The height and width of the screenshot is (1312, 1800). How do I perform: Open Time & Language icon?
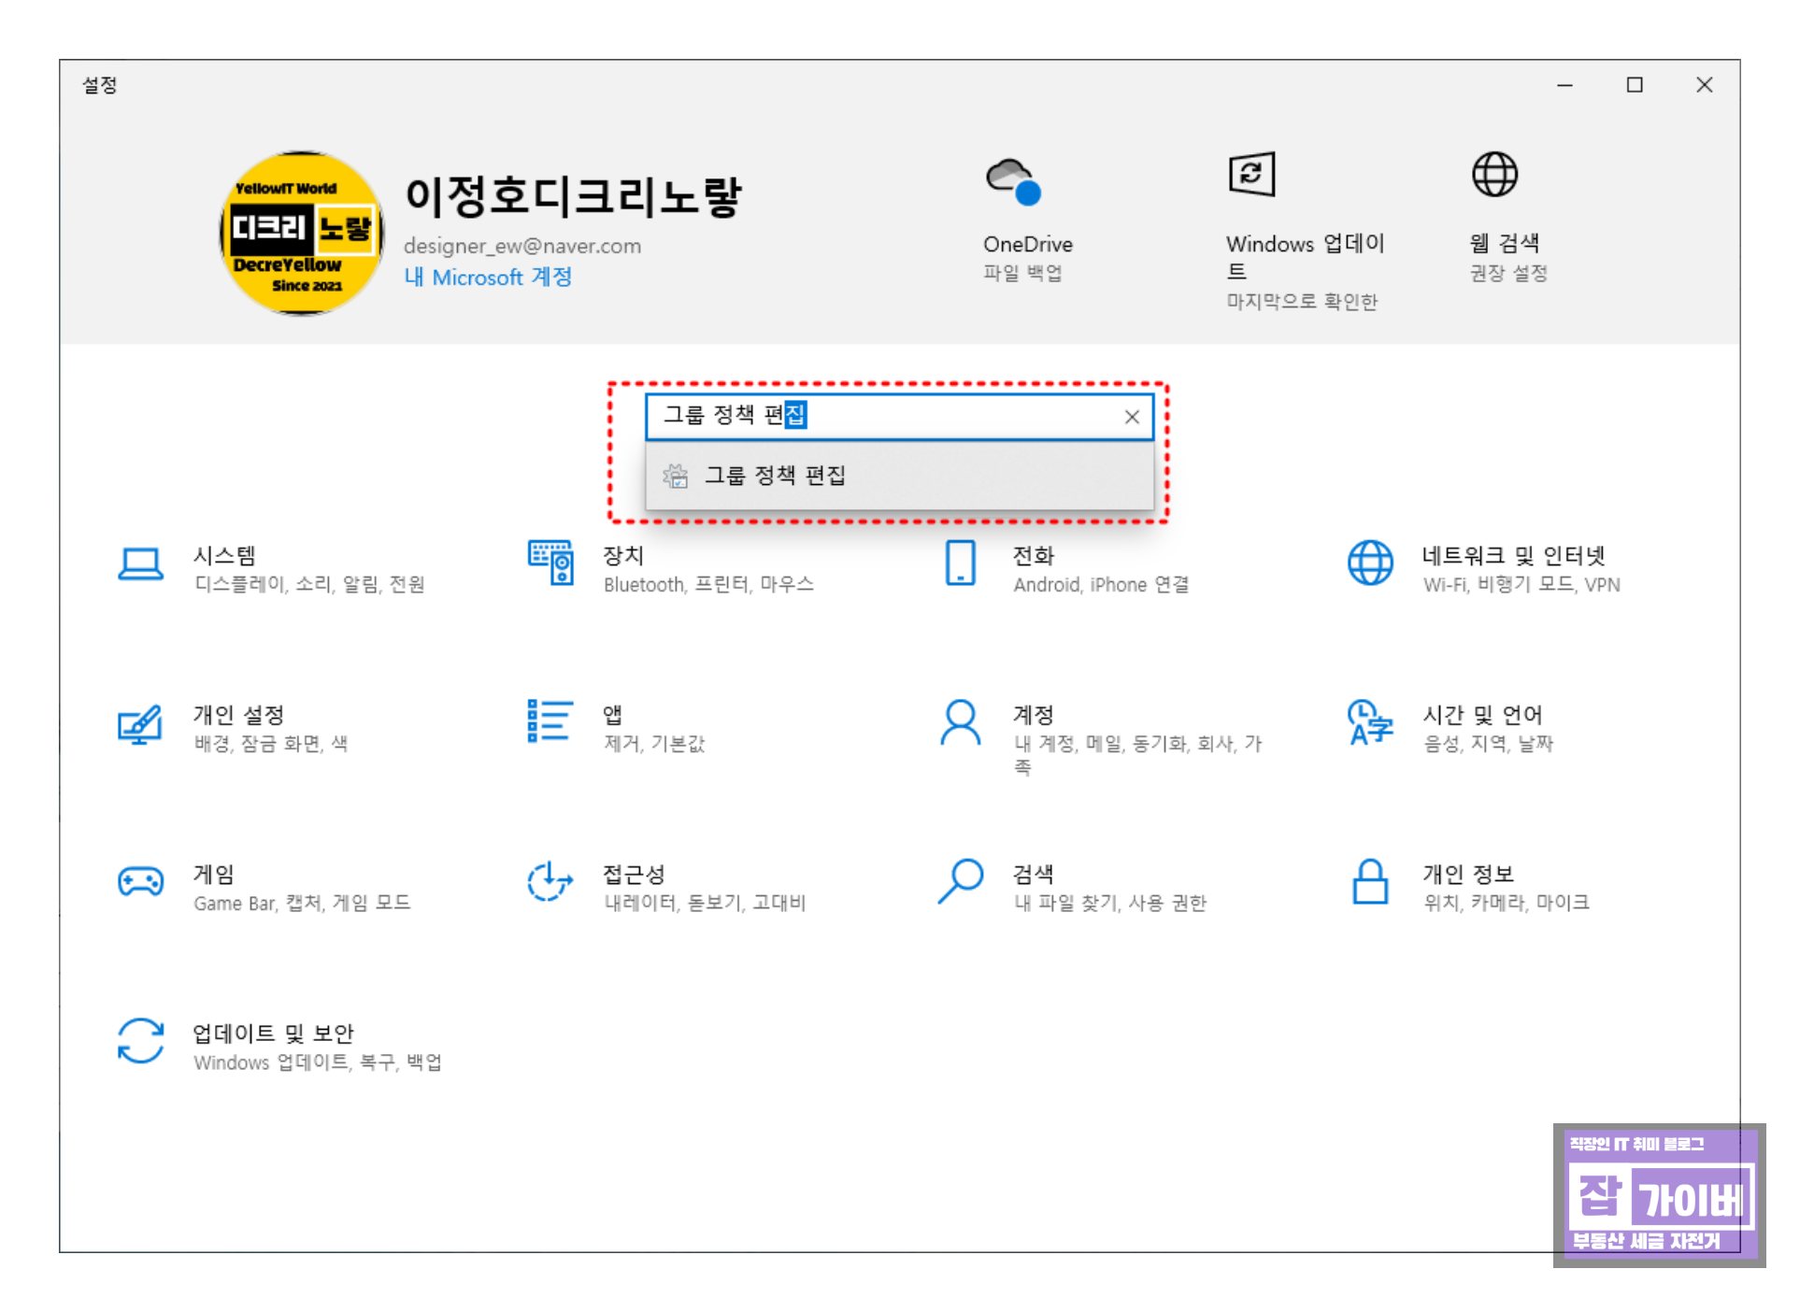(1369, 722)
